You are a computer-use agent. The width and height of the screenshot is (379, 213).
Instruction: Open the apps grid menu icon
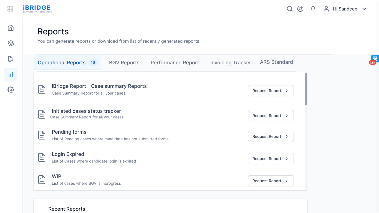click(x=10, y=9)
